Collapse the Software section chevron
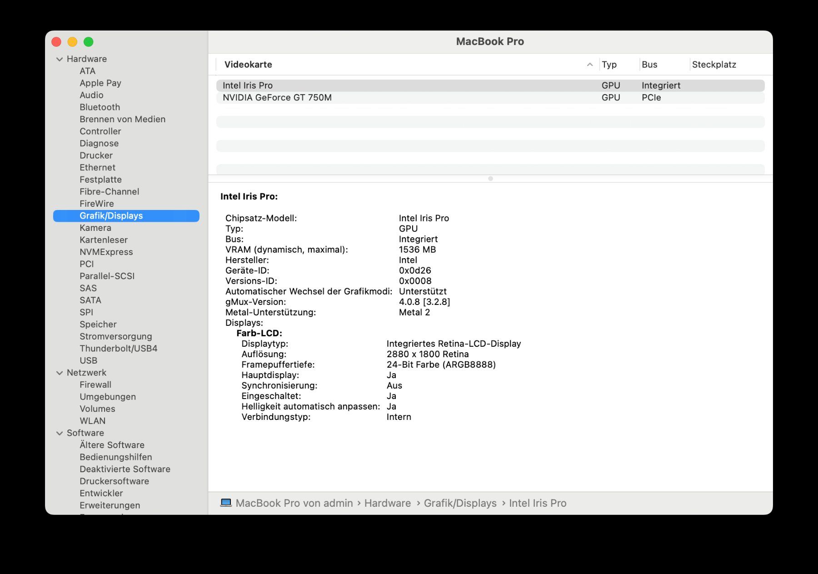 tap(60, 433)
